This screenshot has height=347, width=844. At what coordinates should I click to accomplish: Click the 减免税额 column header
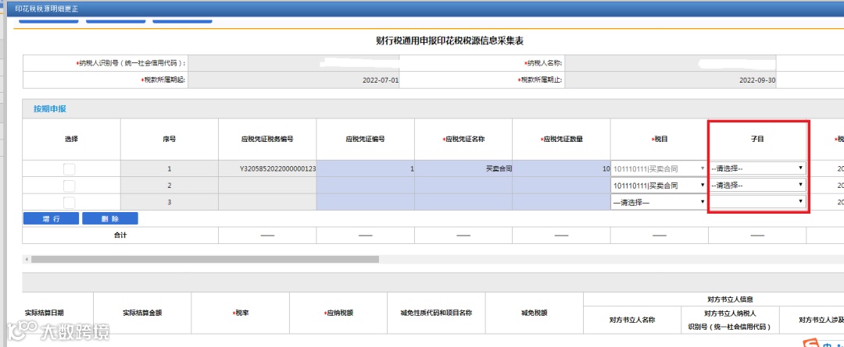coord(534,313)
